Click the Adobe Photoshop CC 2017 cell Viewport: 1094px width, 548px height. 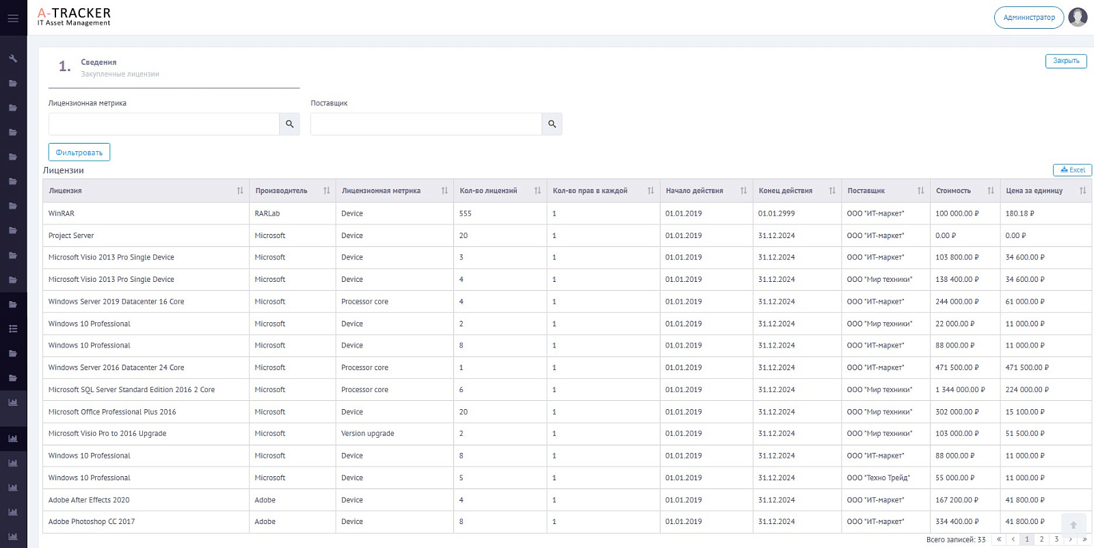click(x=146, y=522)
